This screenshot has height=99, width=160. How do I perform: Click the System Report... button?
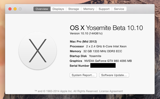(x=83, y=75)
